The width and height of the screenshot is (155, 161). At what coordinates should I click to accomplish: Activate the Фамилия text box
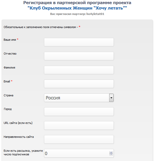click(79, 70)
